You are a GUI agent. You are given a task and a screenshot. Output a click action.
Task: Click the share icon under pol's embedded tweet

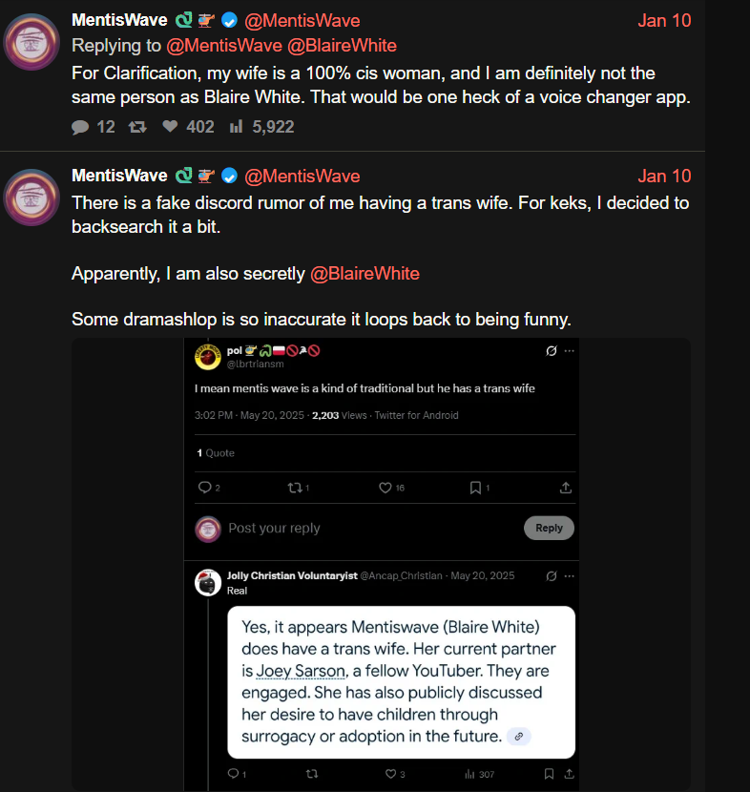pos(565,488)
